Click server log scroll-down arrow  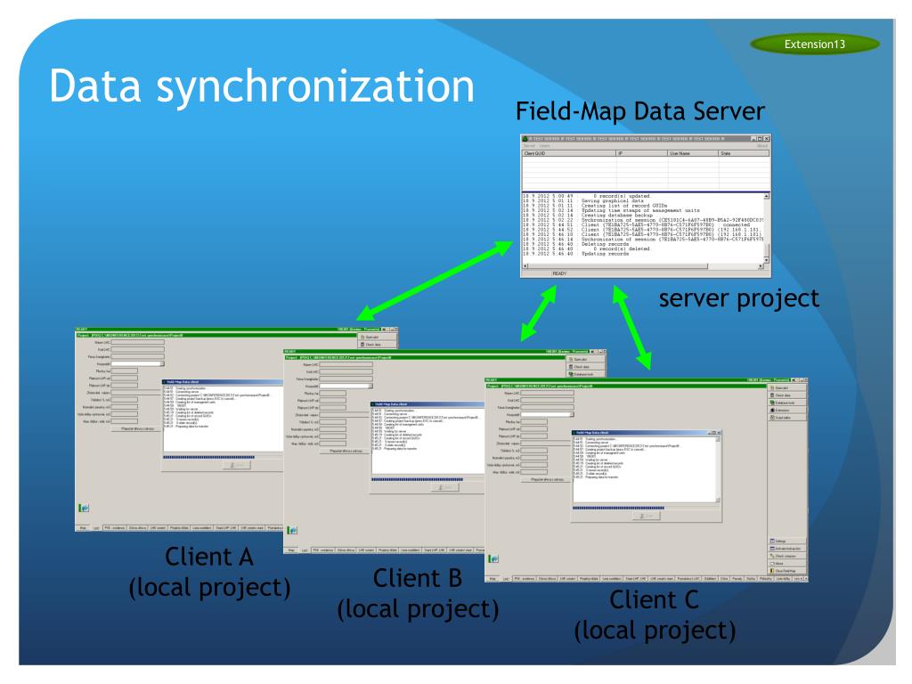[x=766, y=260]
